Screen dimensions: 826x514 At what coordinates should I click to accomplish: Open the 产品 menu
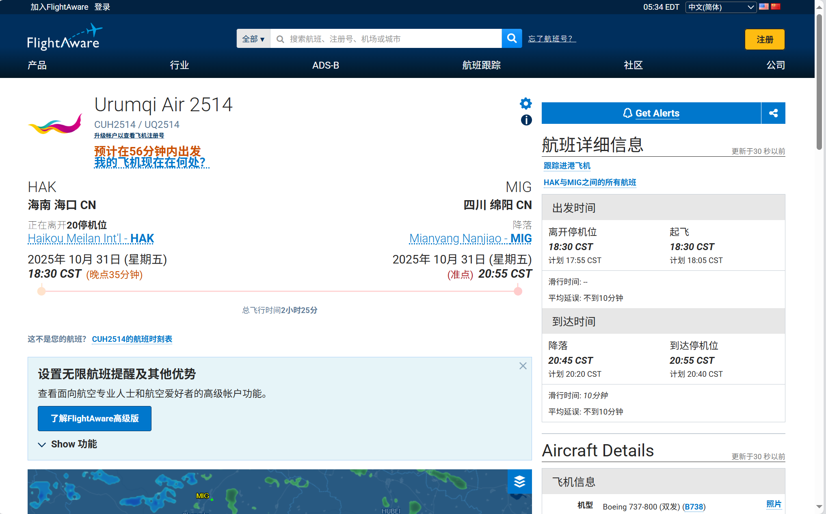pyautogui.click(x=37, y=65)
